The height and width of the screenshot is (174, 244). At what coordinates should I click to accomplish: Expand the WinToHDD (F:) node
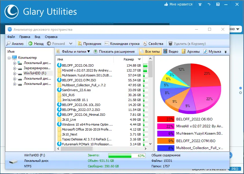14,74
